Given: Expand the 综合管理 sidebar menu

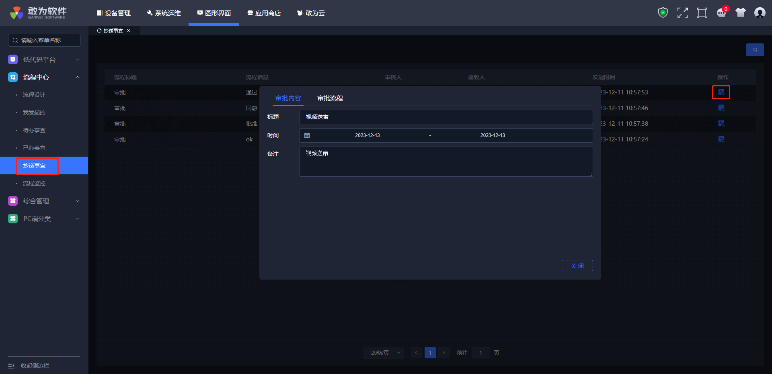Looking at the screenshot, I should coord(44,201).
